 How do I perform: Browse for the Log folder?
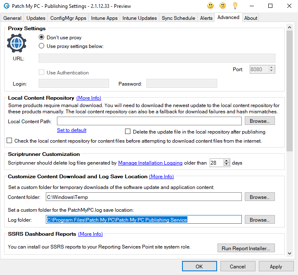tap(260, 220)
